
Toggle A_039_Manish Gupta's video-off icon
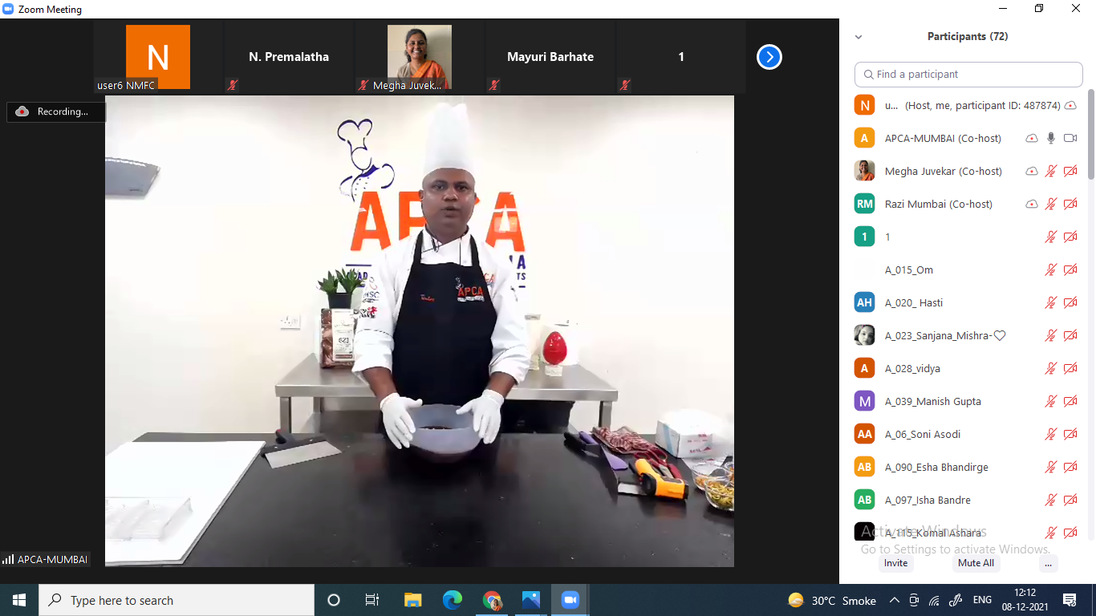point(1070,401)
